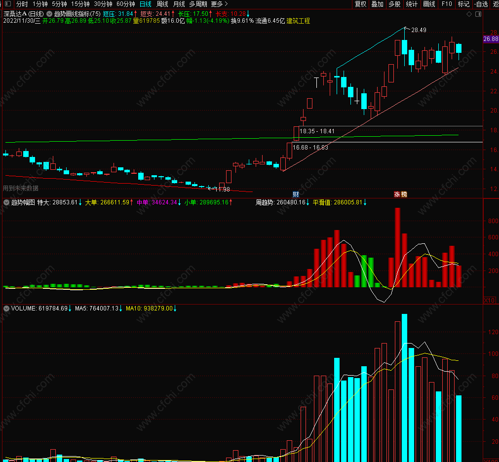Click the 11.98 low price label
Viewport: 499px width, 462px height.
[x=222, y=190]
